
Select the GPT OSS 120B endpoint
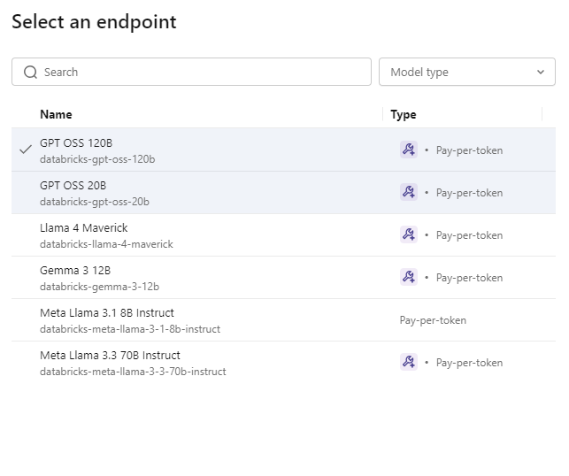pos(283,150)
